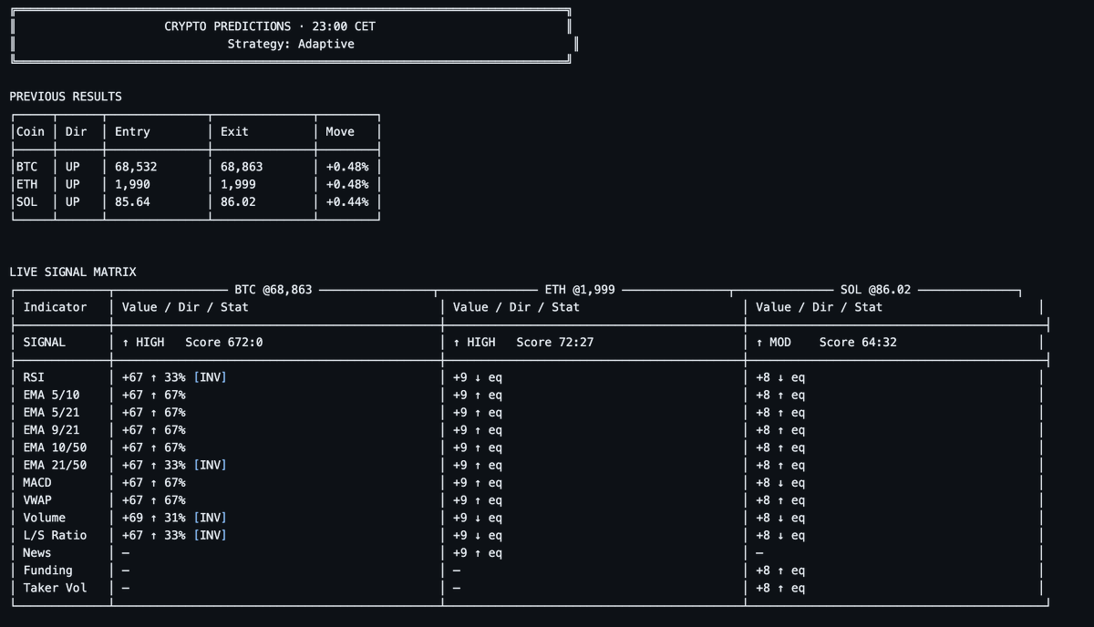This screenshot has height=627, width=1094.
Task: Select the "Strategy: Adaptive" line
Action: pos(291,44)
